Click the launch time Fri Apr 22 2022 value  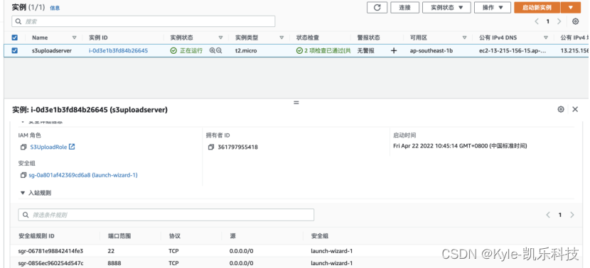click(x=460, y=146)
